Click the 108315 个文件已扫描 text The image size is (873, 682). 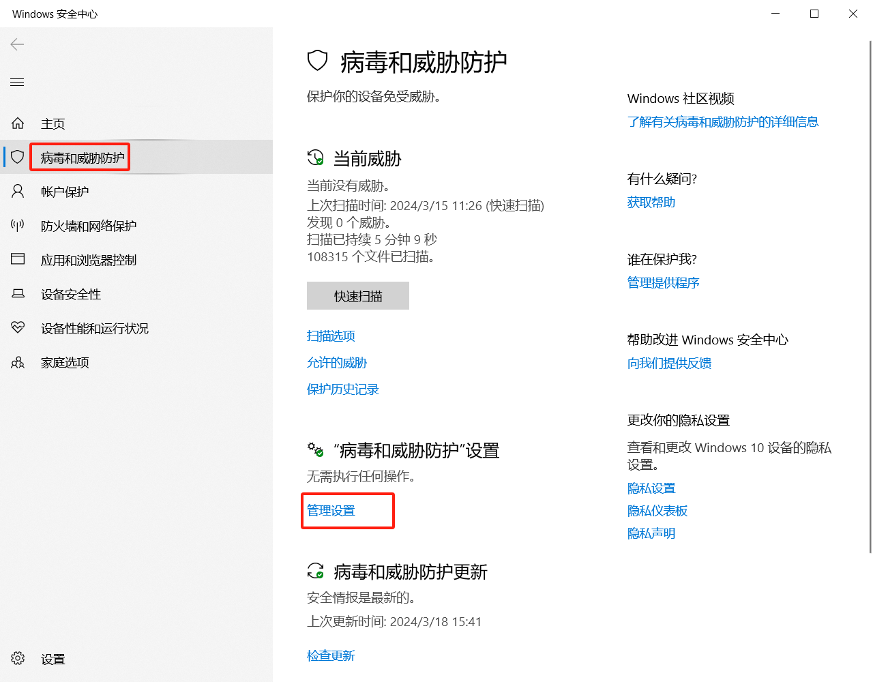click(x=371, y=256)
